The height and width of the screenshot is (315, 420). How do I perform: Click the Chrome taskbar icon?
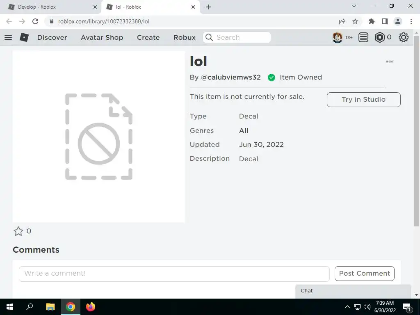click(71, 307)
